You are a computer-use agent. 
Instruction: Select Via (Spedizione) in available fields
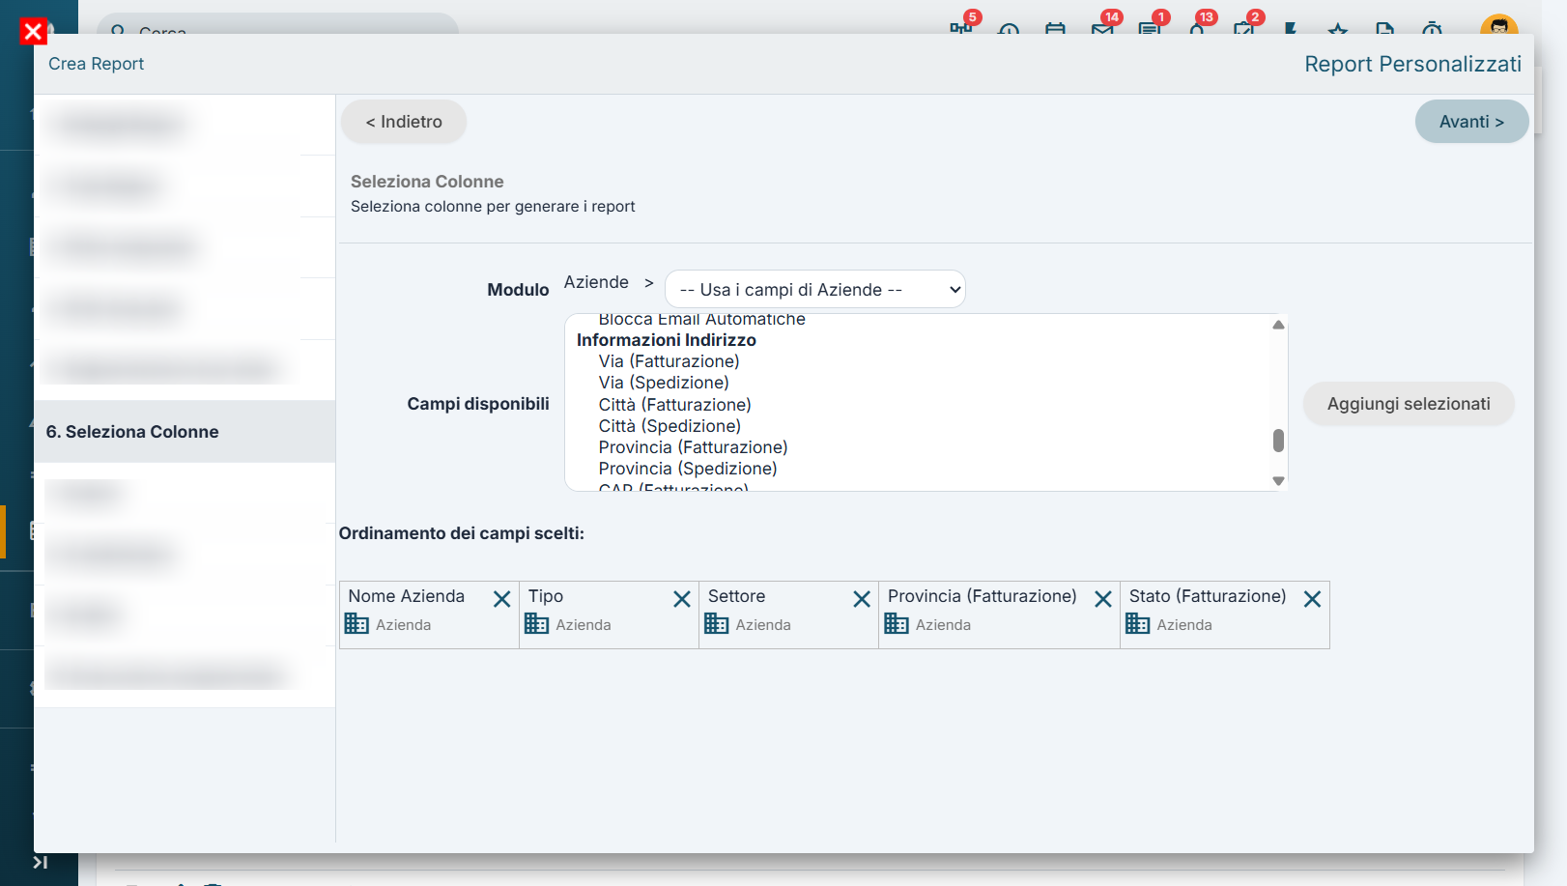(x=664, y=383)
